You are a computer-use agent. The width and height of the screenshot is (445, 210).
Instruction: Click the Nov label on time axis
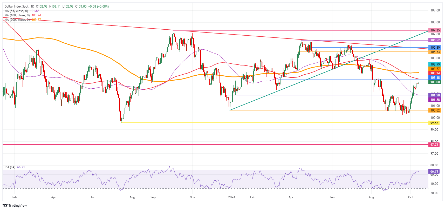click(x=192, y=197)
